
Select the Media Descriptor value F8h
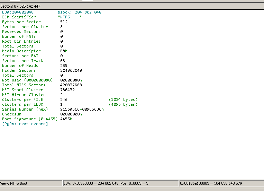click(64, 51)
